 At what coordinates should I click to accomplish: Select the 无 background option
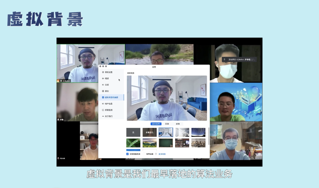coord(133,132)
